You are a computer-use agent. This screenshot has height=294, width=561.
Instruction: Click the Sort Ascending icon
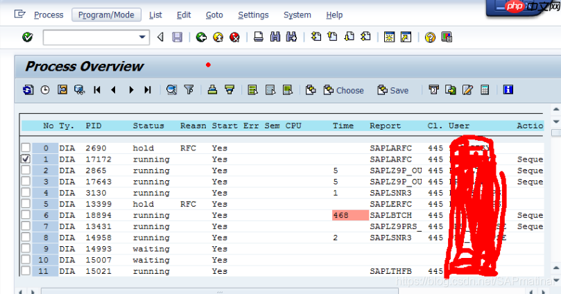pyautogui.click(x=212, y=89)
